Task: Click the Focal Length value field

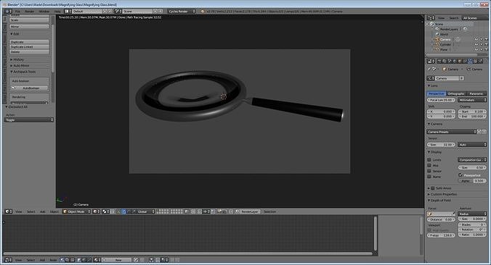Action: pyautogui.click(x=441, y=100)
